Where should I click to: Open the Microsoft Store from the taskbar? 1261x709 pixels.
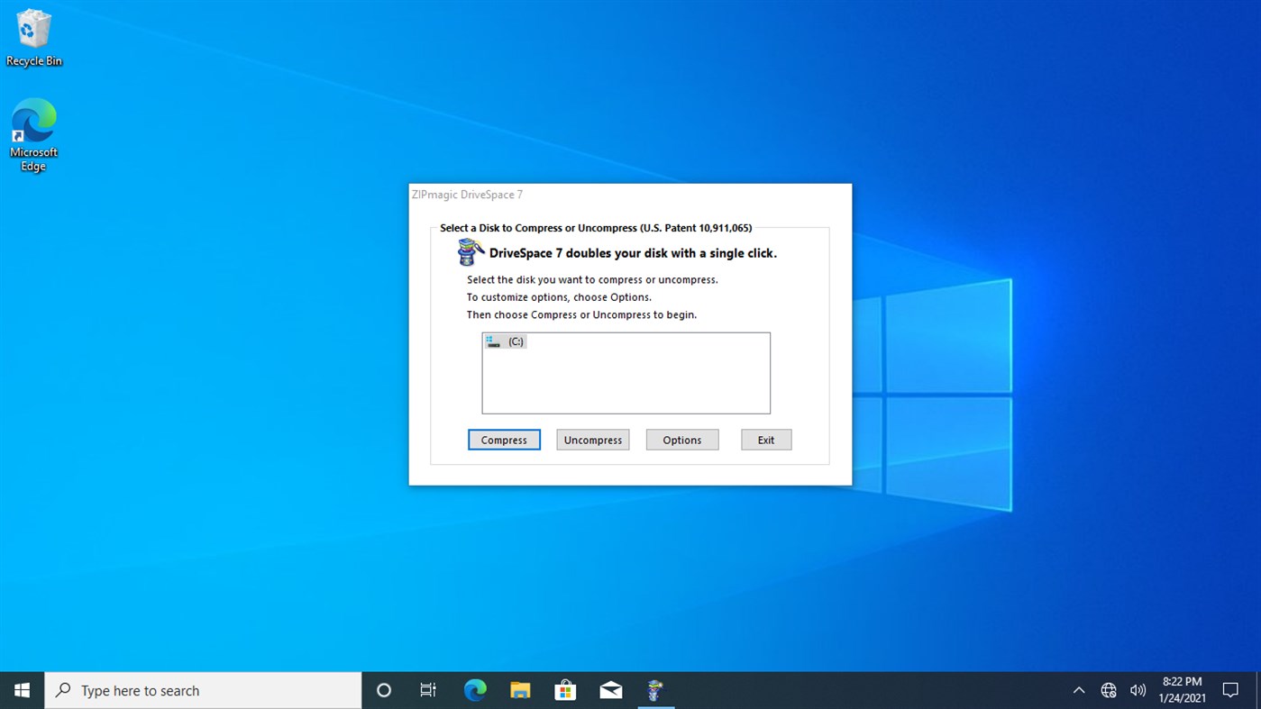(x=564, y=690)
